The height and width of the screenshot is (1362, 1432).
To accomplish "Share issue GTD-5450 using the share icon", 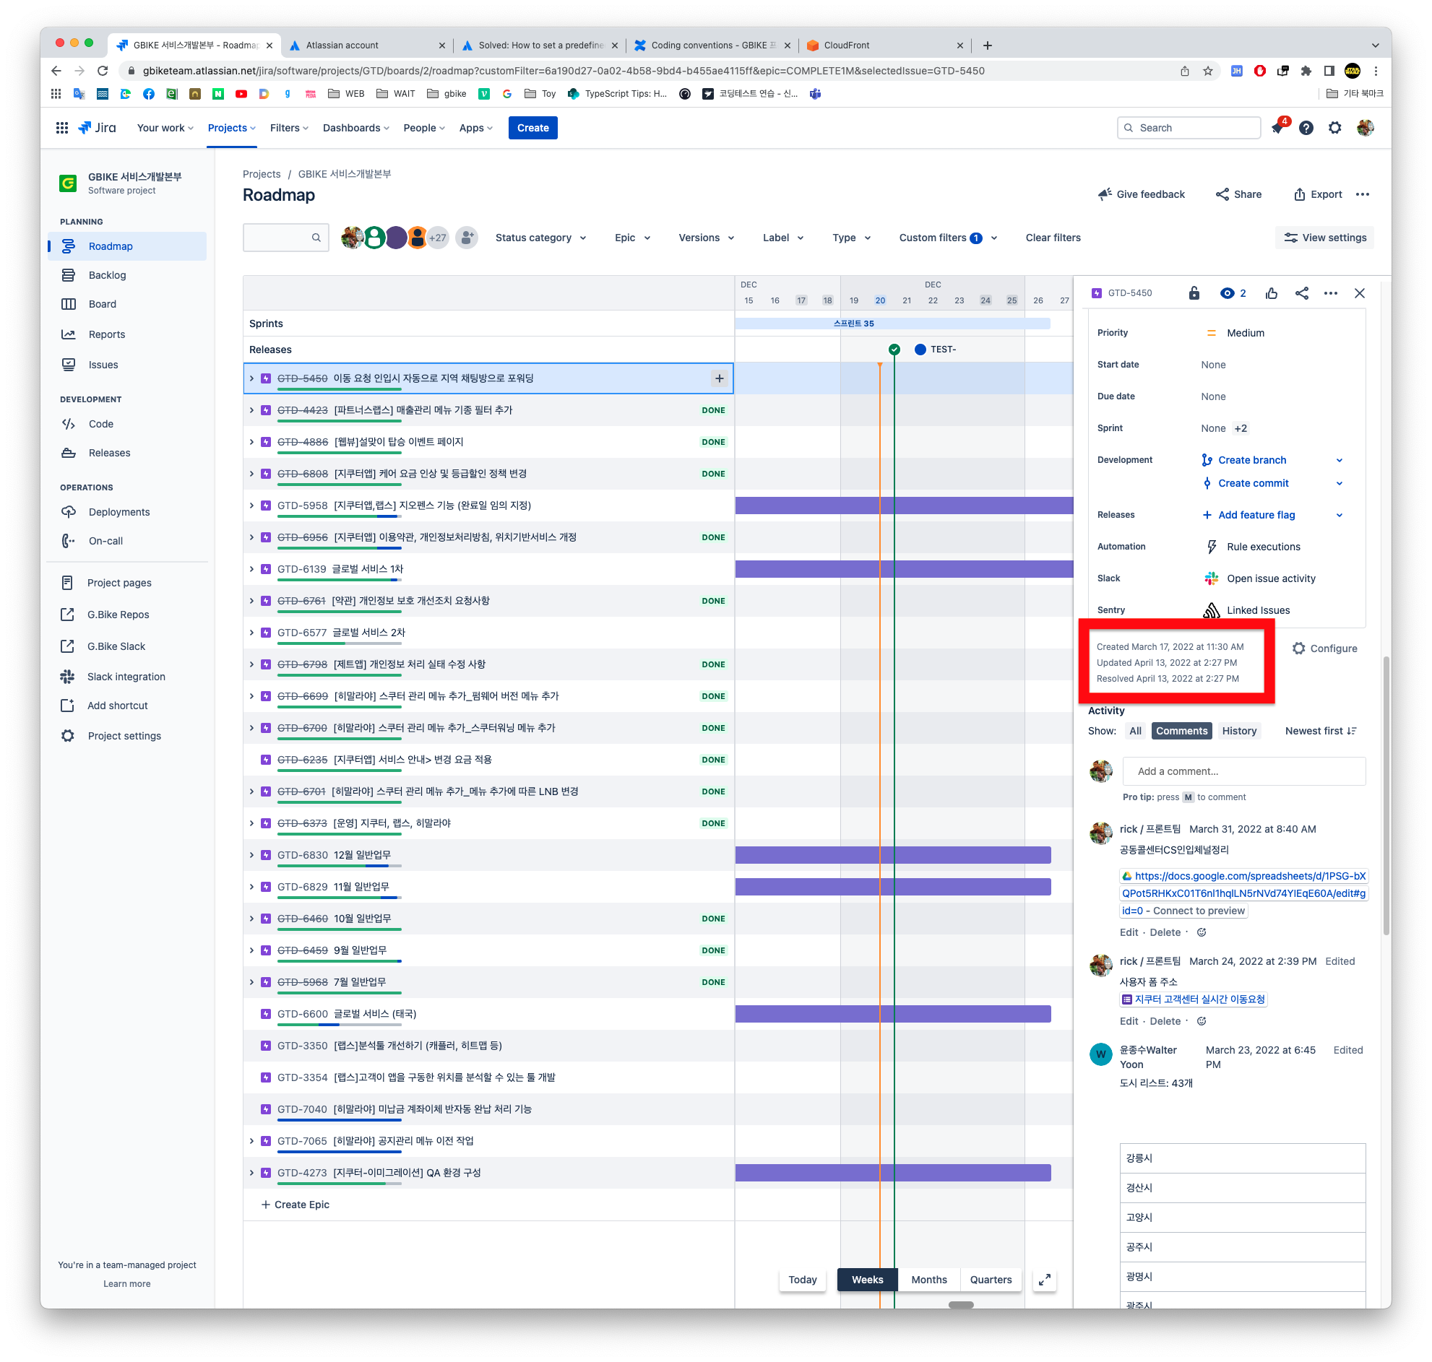I will (x=1301, y=292).
